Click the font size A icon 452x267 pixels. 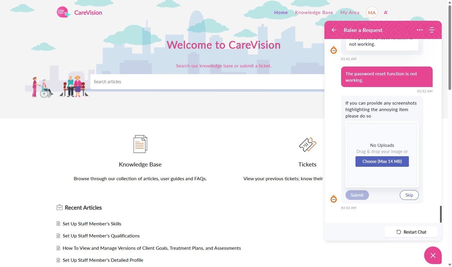(x=386, y=13)
